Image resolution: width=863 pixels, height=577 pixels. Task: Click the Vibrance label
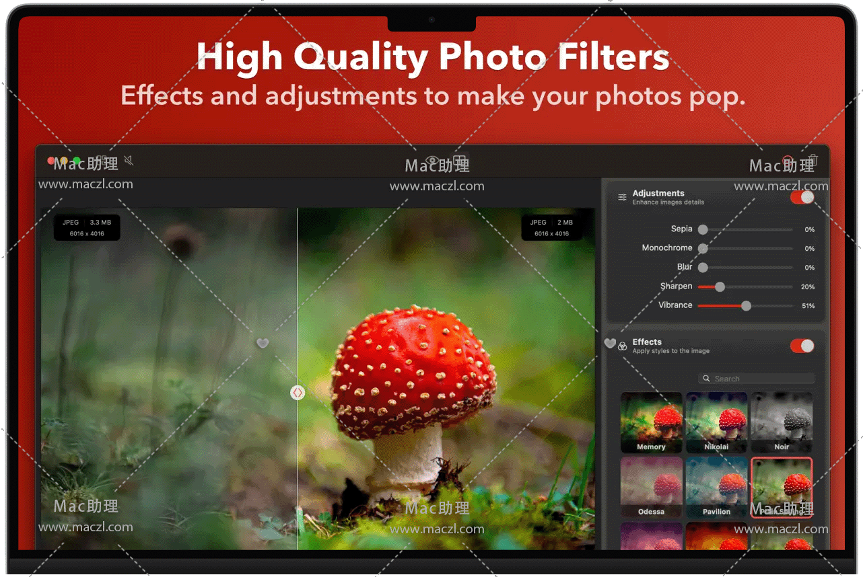coord(675,305)
